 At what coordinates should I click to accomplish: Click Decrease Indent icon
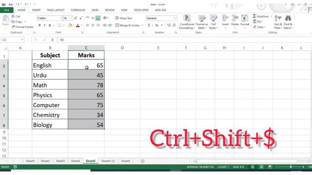[105, 25]
